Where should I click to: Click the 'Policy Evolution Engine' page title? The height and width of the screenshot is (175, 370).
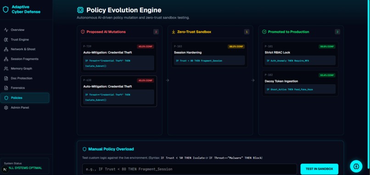click(124, 10)
